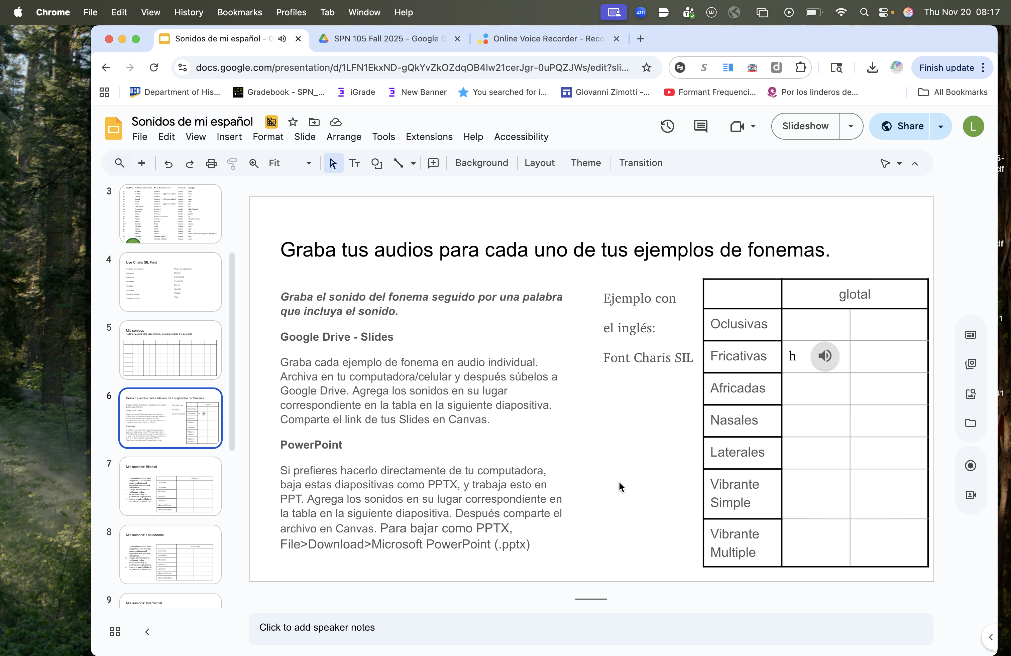Play the audio icon in Fricativas row

point(824,356)
